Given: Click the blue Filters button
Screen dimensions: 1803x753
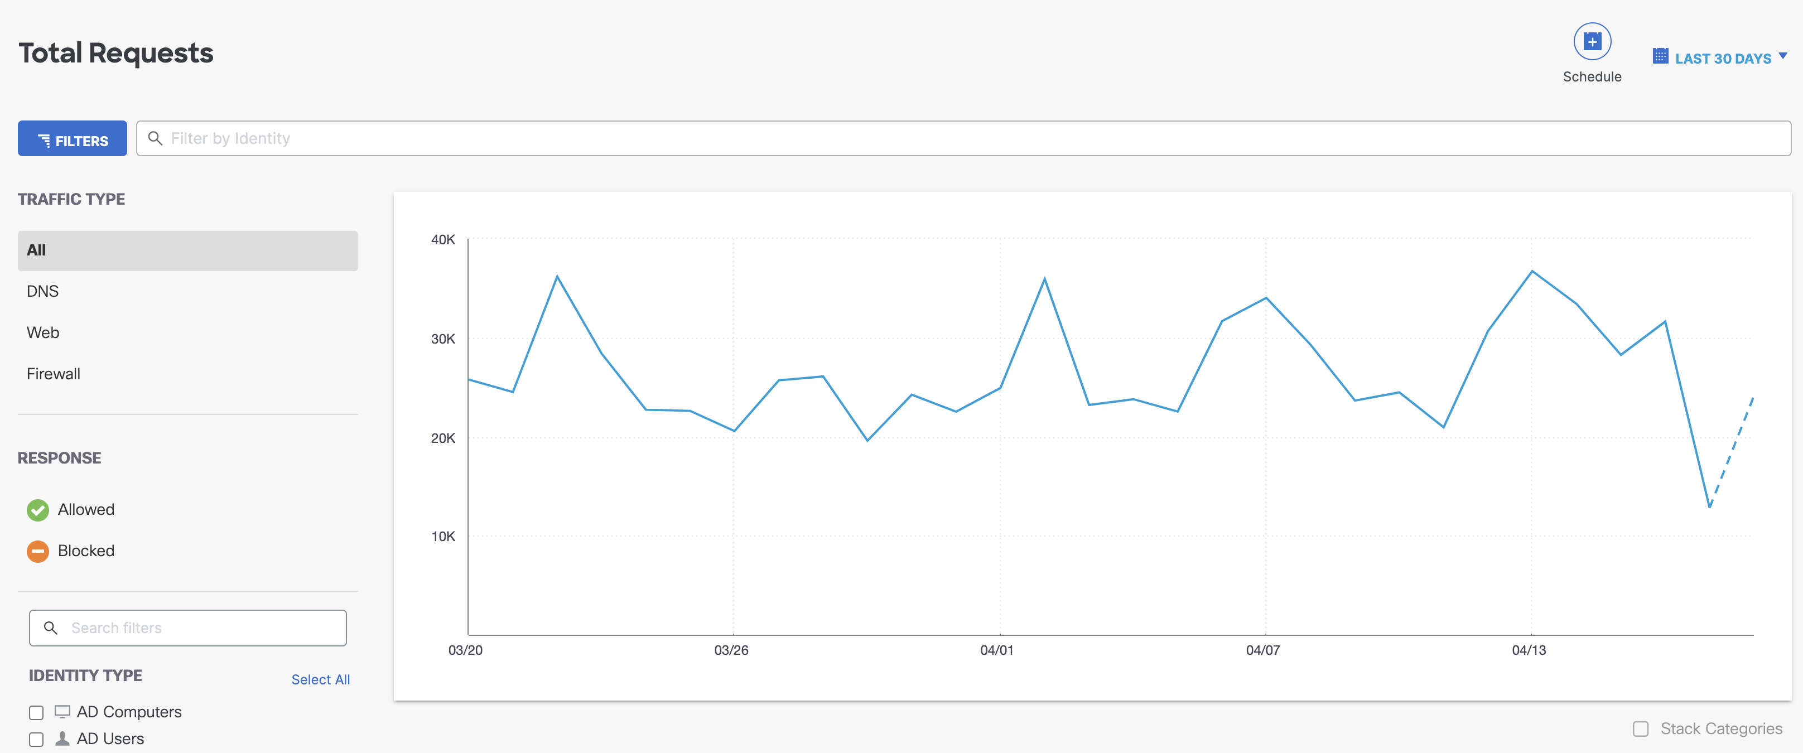Looking at the screenshot, I should pos(72,138).
